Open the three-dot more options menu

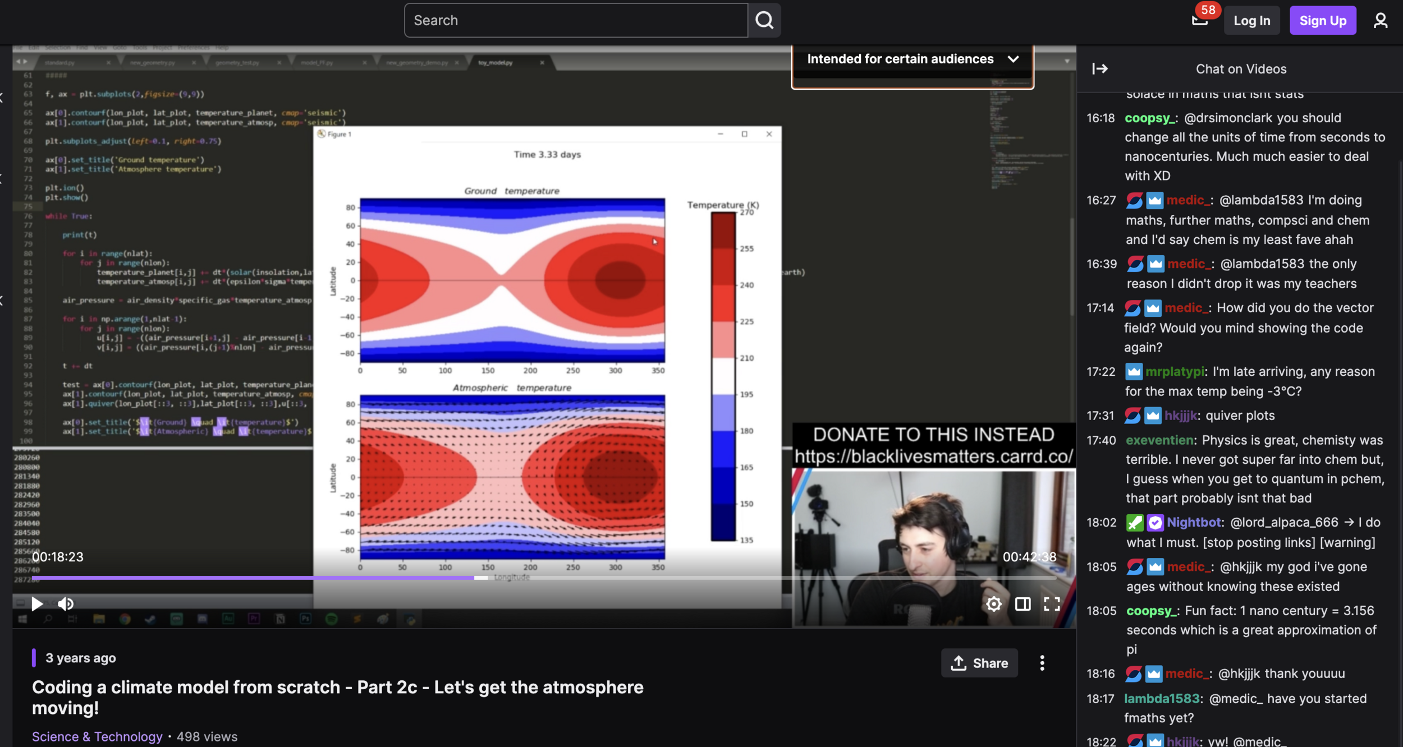tap(1042, 663)
